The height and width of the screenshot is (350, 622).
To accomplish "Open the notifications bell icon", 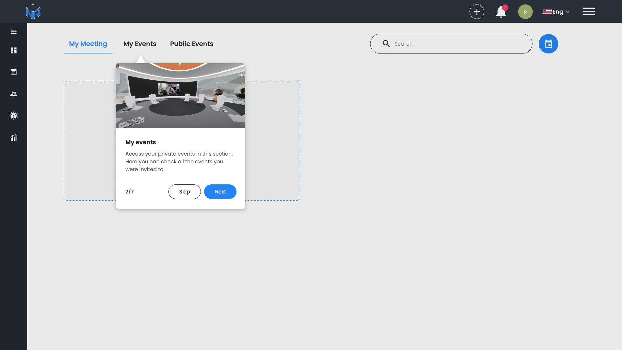I will pos(501,12).
